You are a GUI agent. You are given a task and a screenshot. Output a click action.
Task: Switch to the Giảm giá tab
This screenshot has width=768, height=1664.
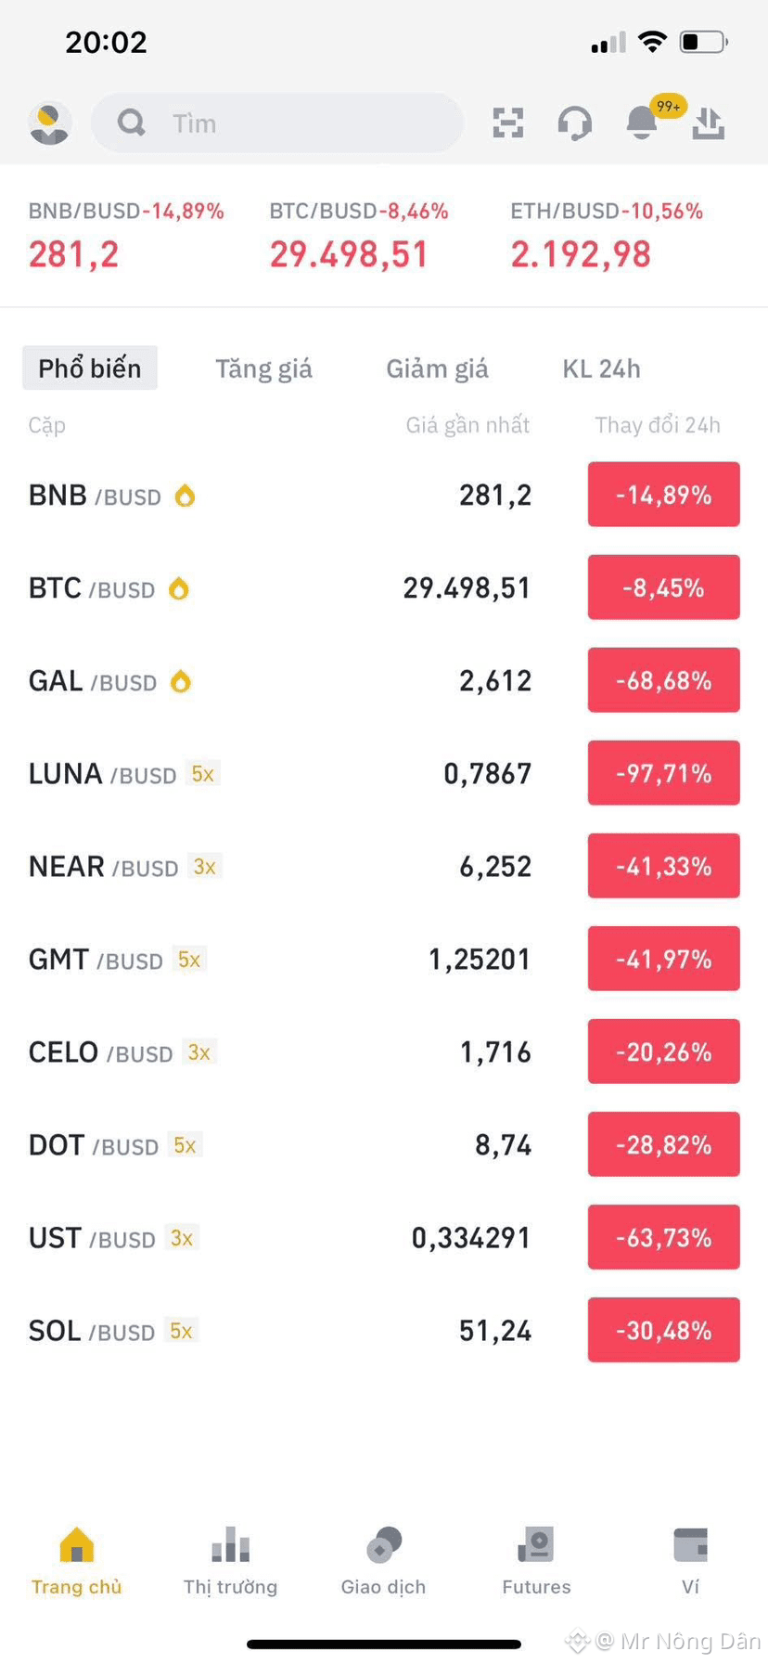point(437,368)
